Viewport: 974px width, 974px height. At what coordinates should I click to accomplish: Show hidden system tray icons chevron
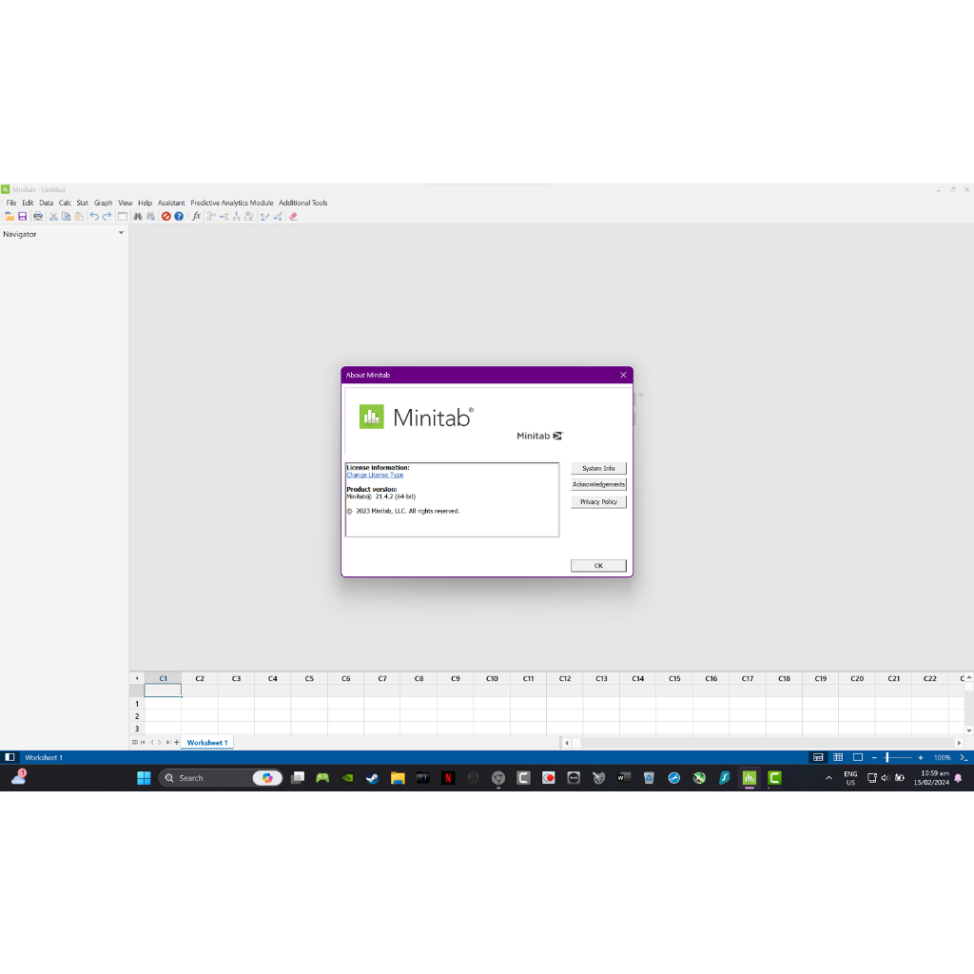coord(828,778)
